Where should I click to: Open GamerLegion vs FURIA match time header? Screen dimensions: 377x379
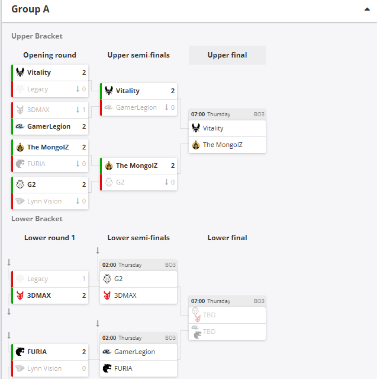pyautogui.click(x=138, y=337)
